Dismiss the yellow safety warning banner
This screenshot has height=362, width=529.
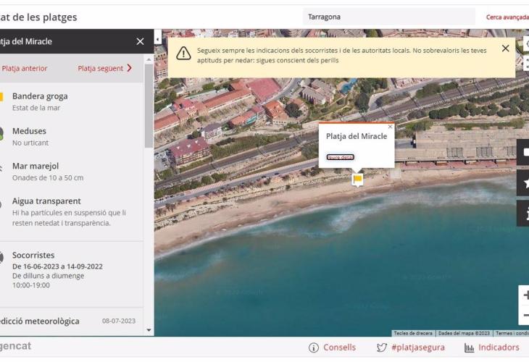pyautogui.click(x=505, y=49)
